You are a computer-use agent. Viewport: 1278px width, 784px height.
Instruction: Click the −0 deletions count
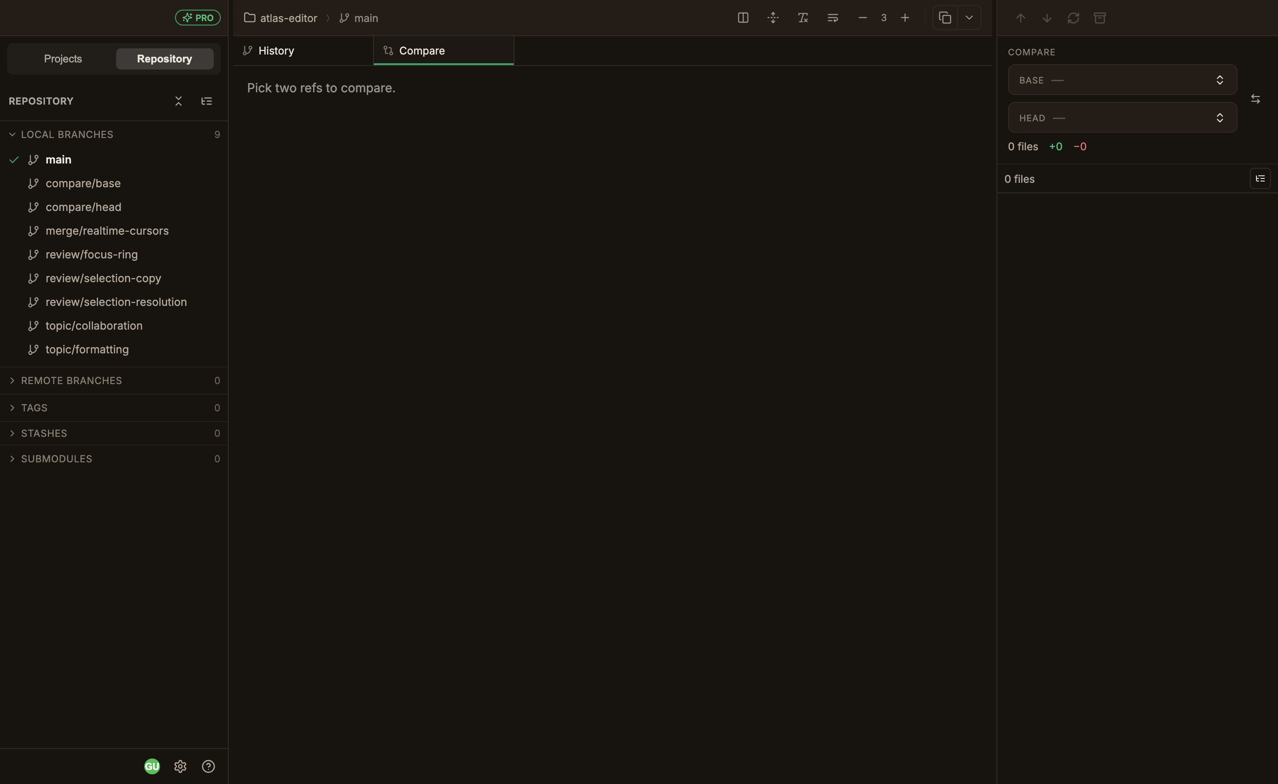click(1080, 147)
